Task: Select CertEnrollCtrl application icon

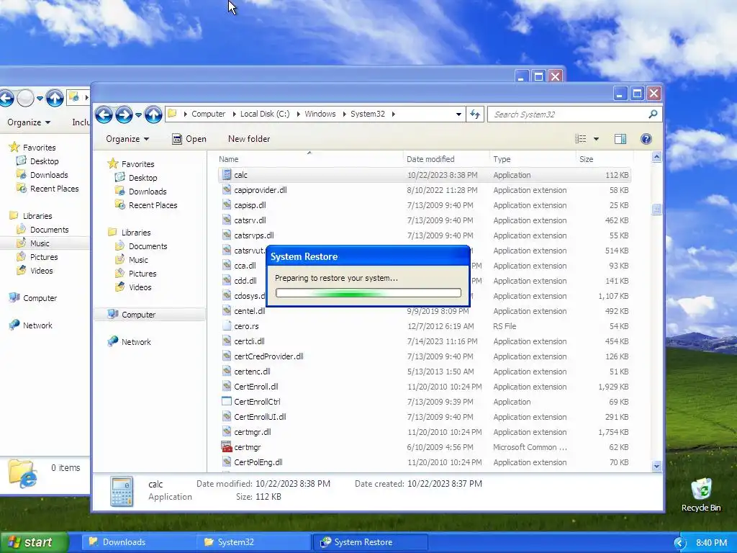Action: (x=227, y=402)
